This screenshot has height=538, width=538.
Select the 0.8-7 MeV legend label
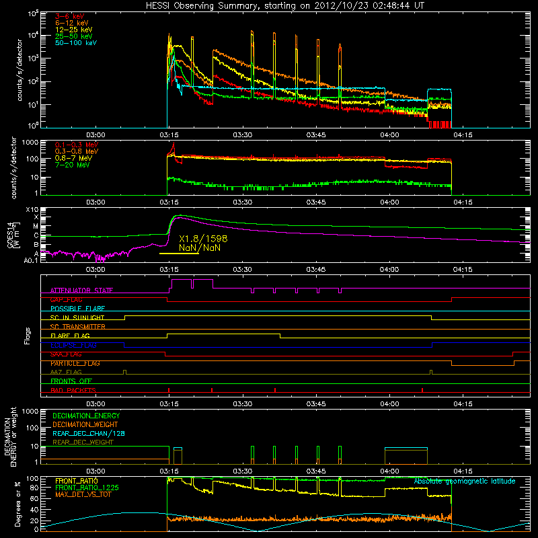(x=73, y=158)
